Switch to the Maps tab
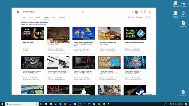This screenshot has width=189, height=106. click(x=54, y=17)
